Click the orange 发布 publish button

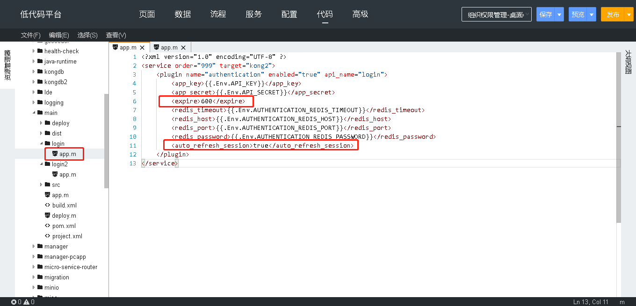[x=613, y=14]
